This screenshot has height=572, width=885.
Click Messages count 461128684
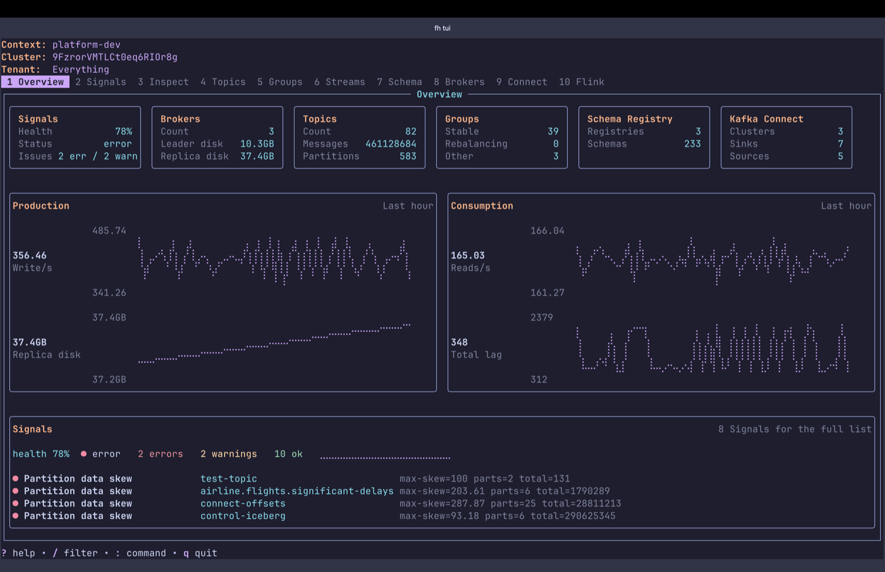point(391,144)
